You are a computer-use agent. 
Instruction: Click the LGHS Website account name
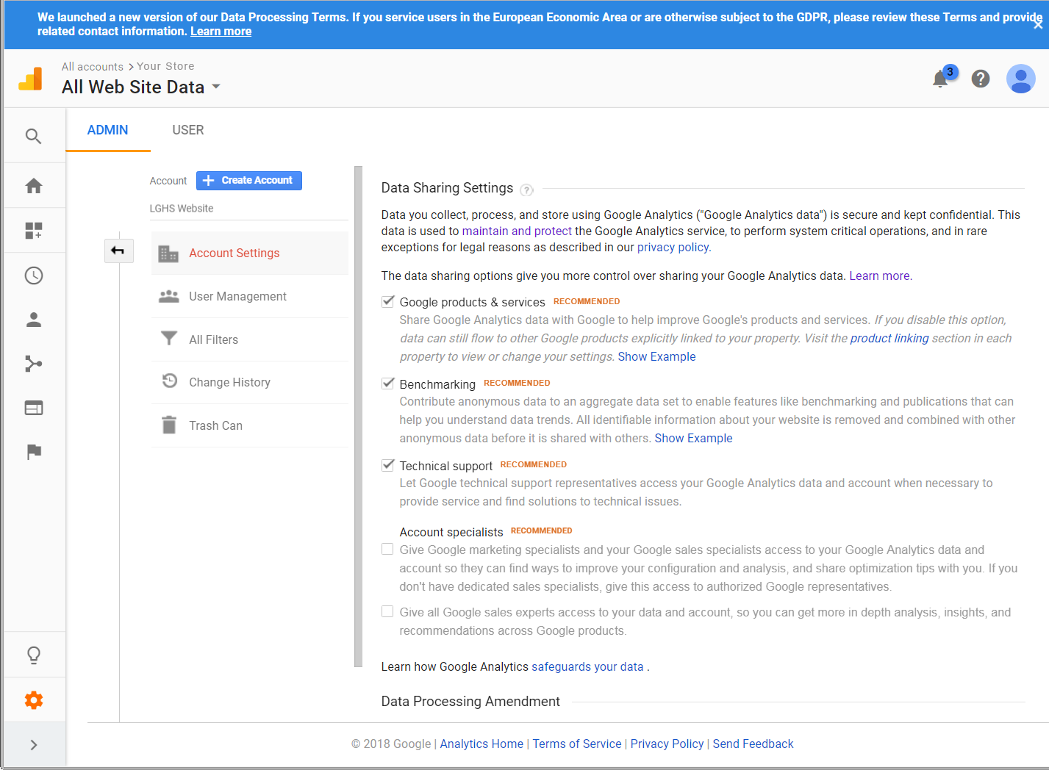182,208
